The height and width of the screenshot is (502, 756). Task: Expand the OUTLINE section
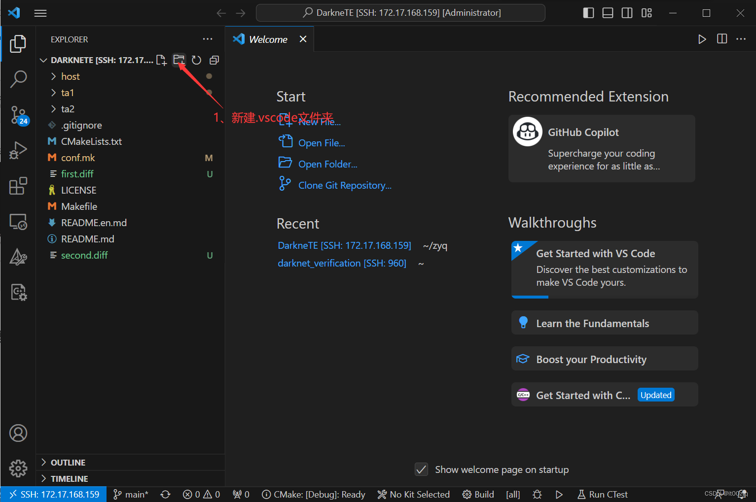(x=130, y=463)
